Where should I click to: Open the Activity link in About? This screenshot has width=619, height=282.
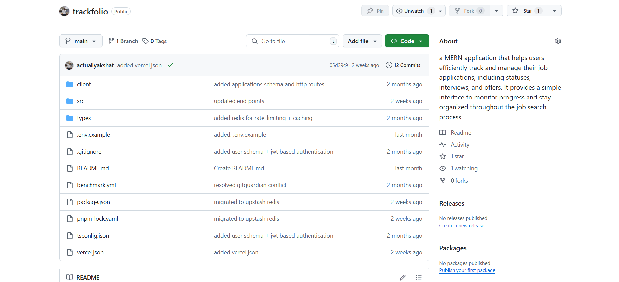[x=460, y=145]
